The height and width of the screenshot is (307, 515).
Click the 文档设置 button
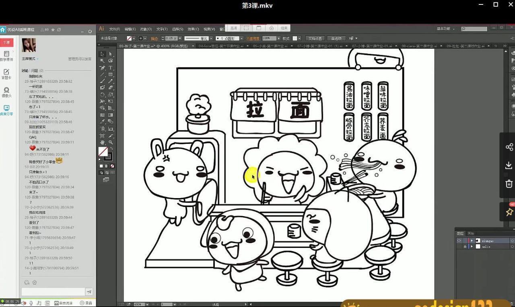point(315,39)
